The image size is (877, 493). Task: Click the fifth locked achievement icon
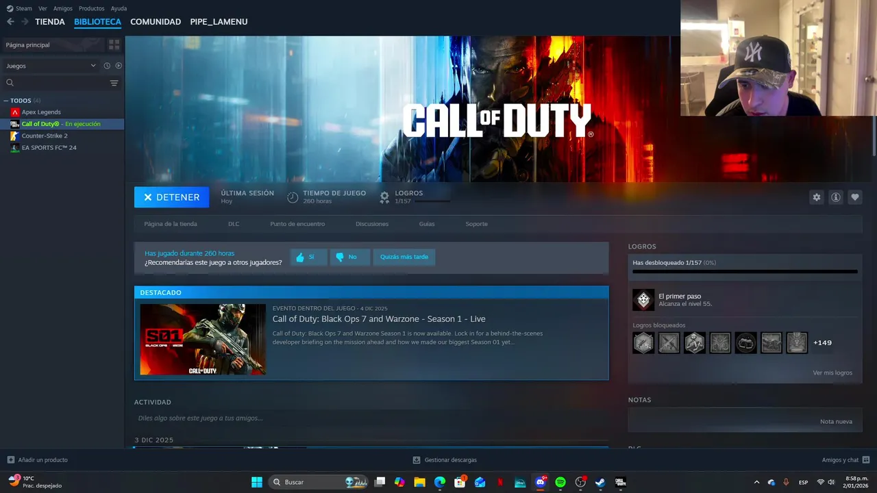[x=745, y=343]
